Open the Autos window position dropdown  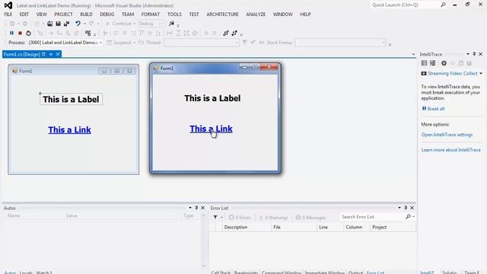pyautogui.click(x=190, y=208)
